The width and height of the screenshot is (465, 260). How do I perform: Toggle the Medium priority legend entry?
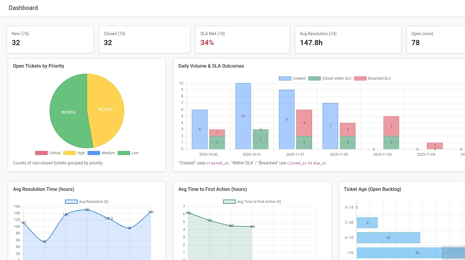101,153
